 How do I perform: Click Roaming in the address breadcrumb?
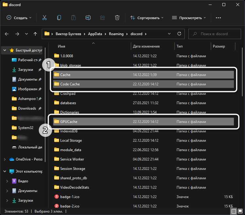pyautogui.click(x=116, y=34)
